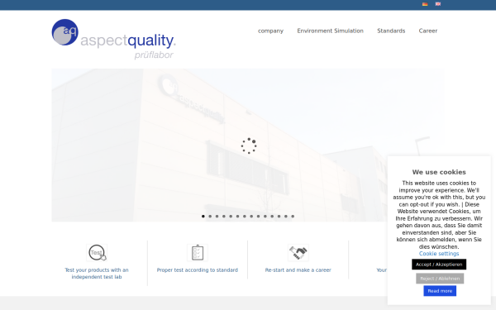The image size is (496, 310).
Task: Follow 'Proper test according to standard' link
Action: (x=198, y=270)
